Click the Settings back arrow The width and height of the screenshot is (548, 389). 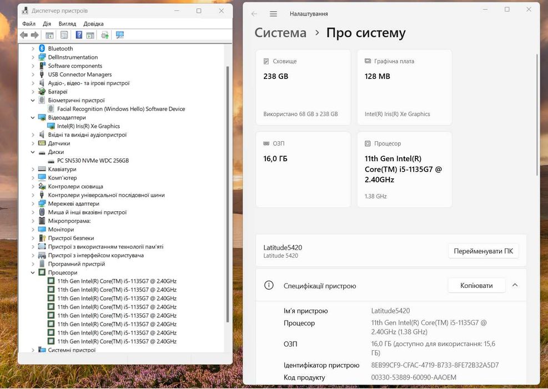pos(254,14)
